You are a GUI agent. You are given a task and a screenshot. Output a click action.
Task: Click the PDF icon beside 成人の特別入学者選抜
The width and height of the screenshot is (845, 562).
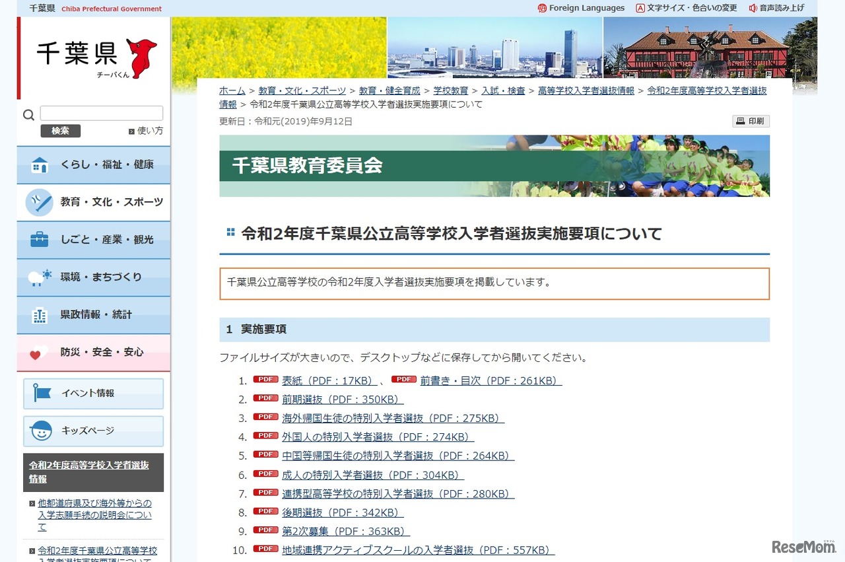pyautogui.click(x=266, y=474)
